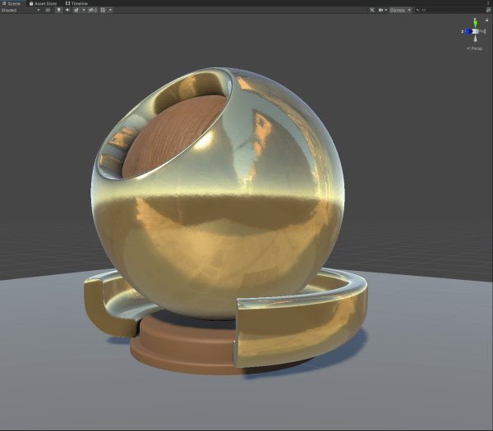Open the component editor tools icon
Viewport: 493px width, 431px height.
click(371, 10)
